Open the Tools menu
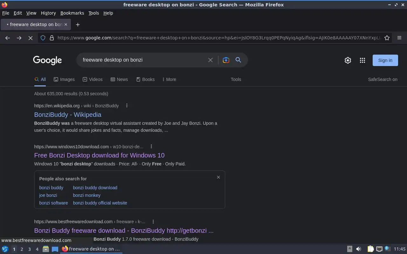Screen dimensions: 407x254 click(x=93, y=13)
